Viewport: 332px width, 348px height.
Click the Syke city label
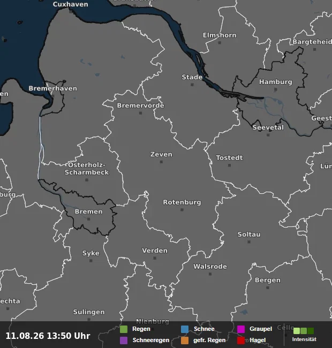91,253
